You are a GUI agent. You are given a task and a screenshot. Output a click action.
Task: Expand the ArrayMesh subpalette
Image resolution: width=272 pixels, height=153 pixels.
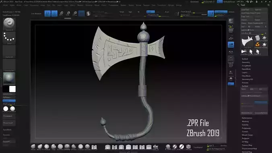246,66
